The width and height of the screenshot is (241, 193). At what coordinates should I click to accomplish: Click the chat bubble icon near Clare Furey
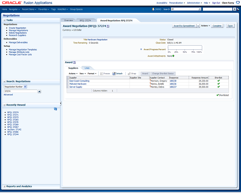pos(238,3)
